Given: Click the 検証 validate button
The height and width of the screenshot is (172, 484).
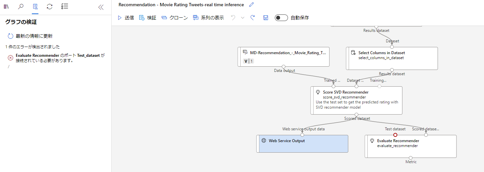Looking at the screenshot, I should tap(148, 18).
